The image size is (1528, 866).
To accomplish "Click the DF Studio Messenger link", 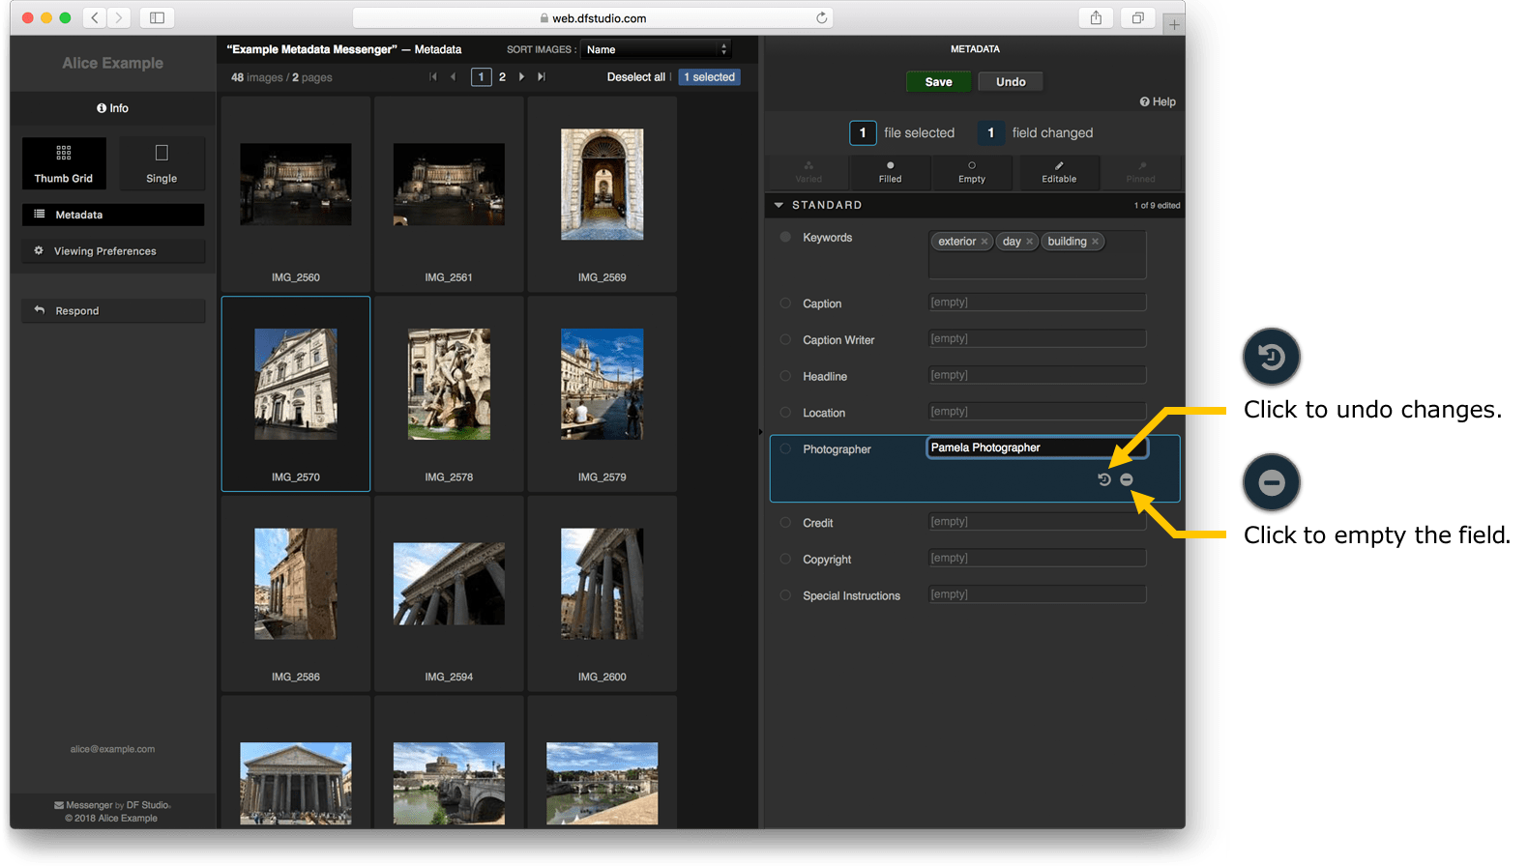I will (x=112, y=805).
